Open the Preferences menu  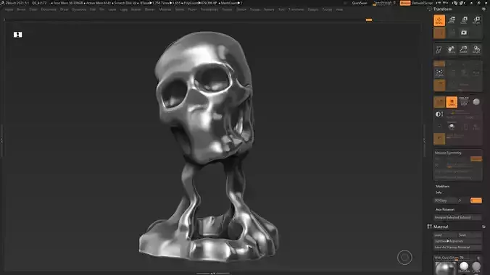(x=209, y=9)
